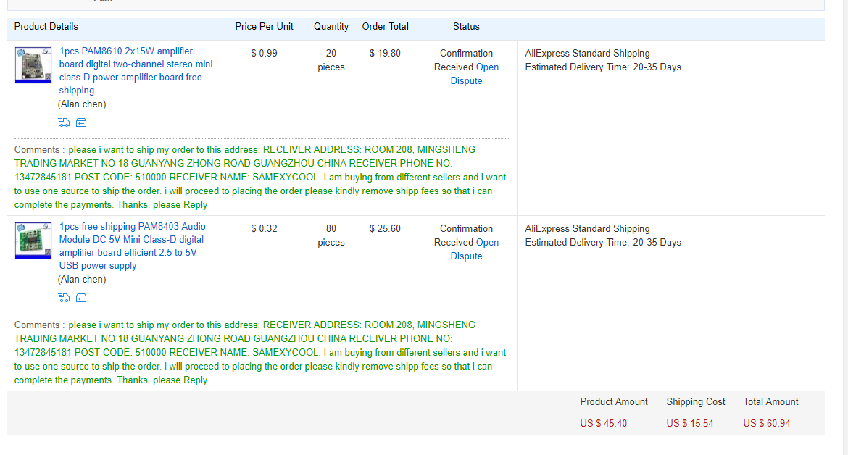Click the truck shipping icon under PAM8610 product
The image size is (848, 455).
click(x=64, y=122)
